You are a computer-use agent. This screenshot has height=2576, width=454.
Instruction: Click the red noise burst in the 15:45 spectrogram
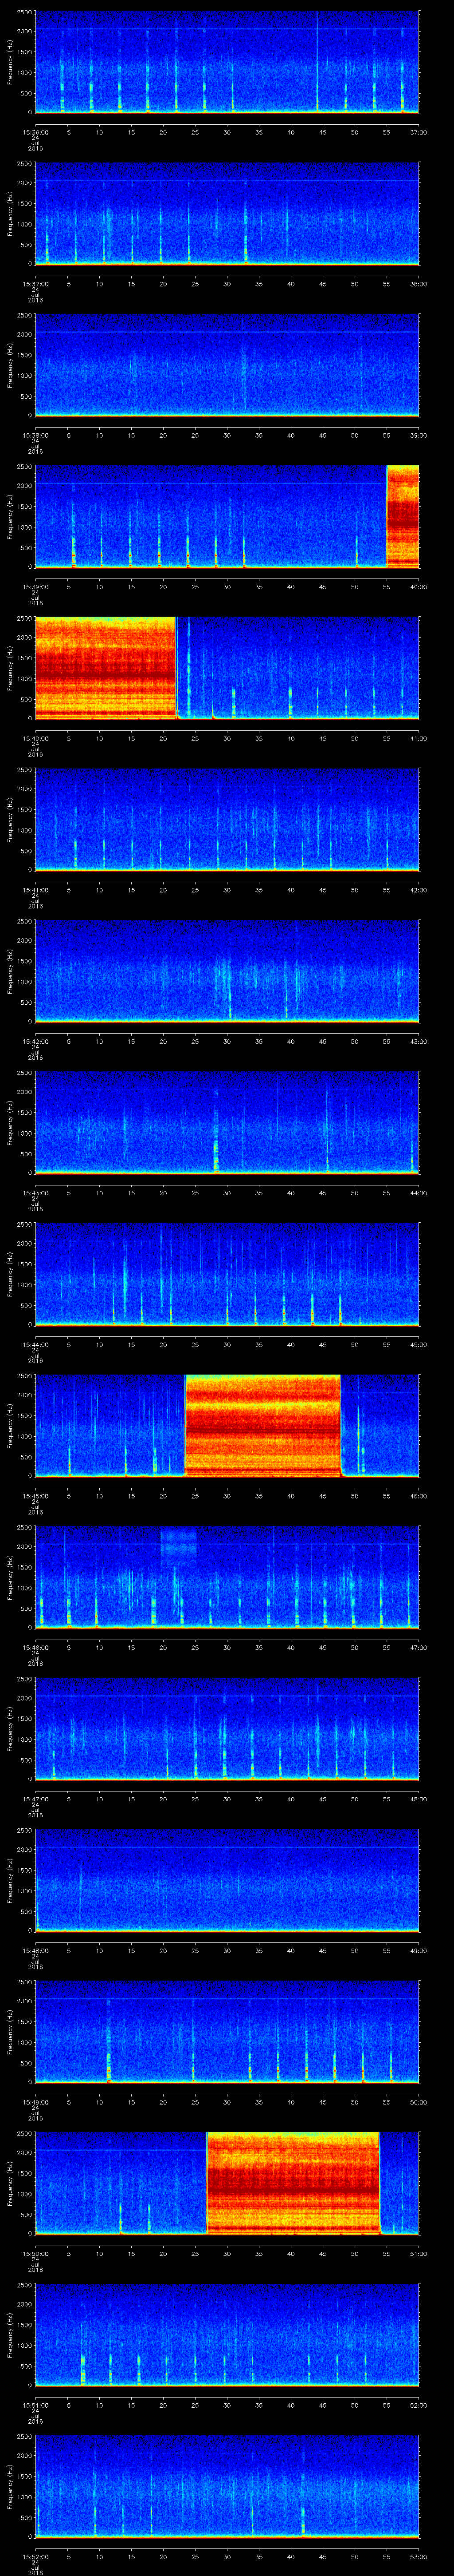tap(262, 1425)
